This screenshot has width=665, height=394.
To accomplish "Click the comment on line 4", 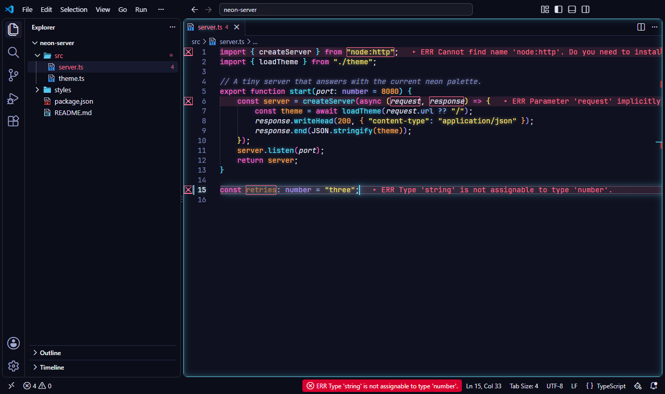I will pos(351,81).
